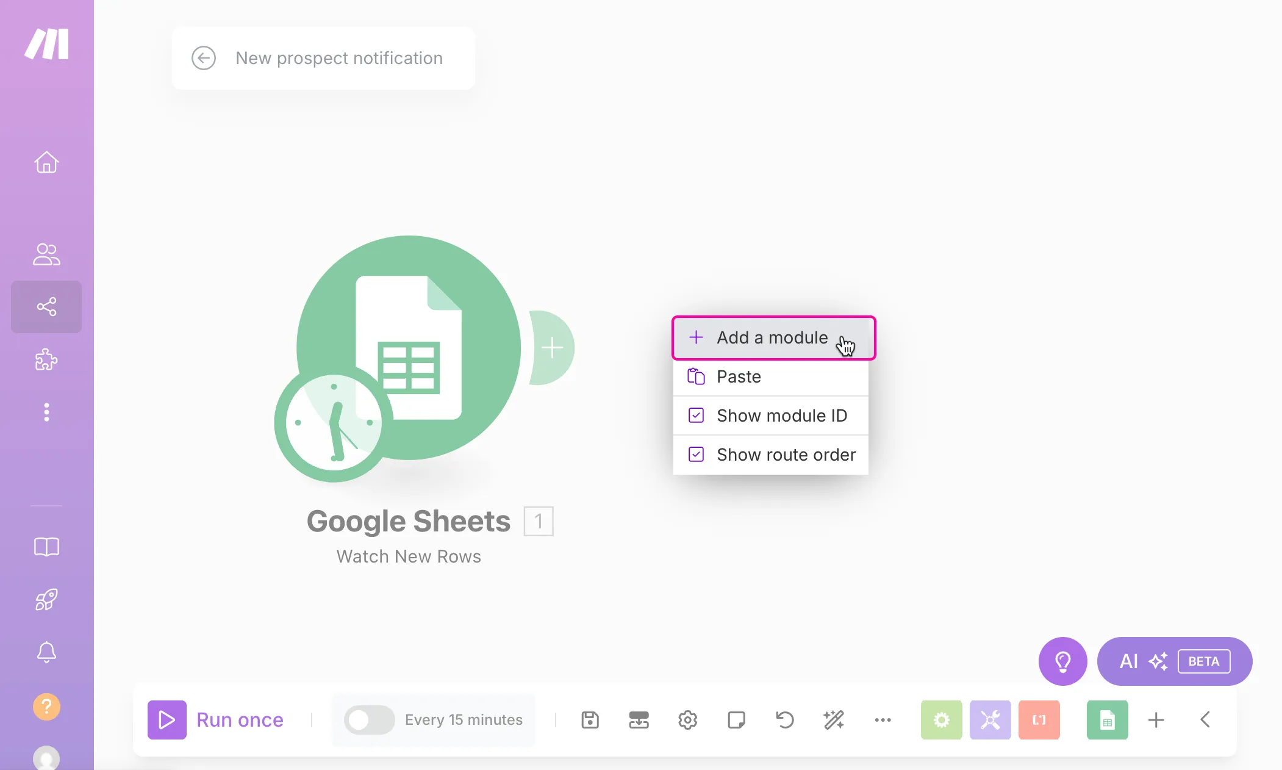Choose Paste from the context menu
1282x770 pixels.
[770, 376]
